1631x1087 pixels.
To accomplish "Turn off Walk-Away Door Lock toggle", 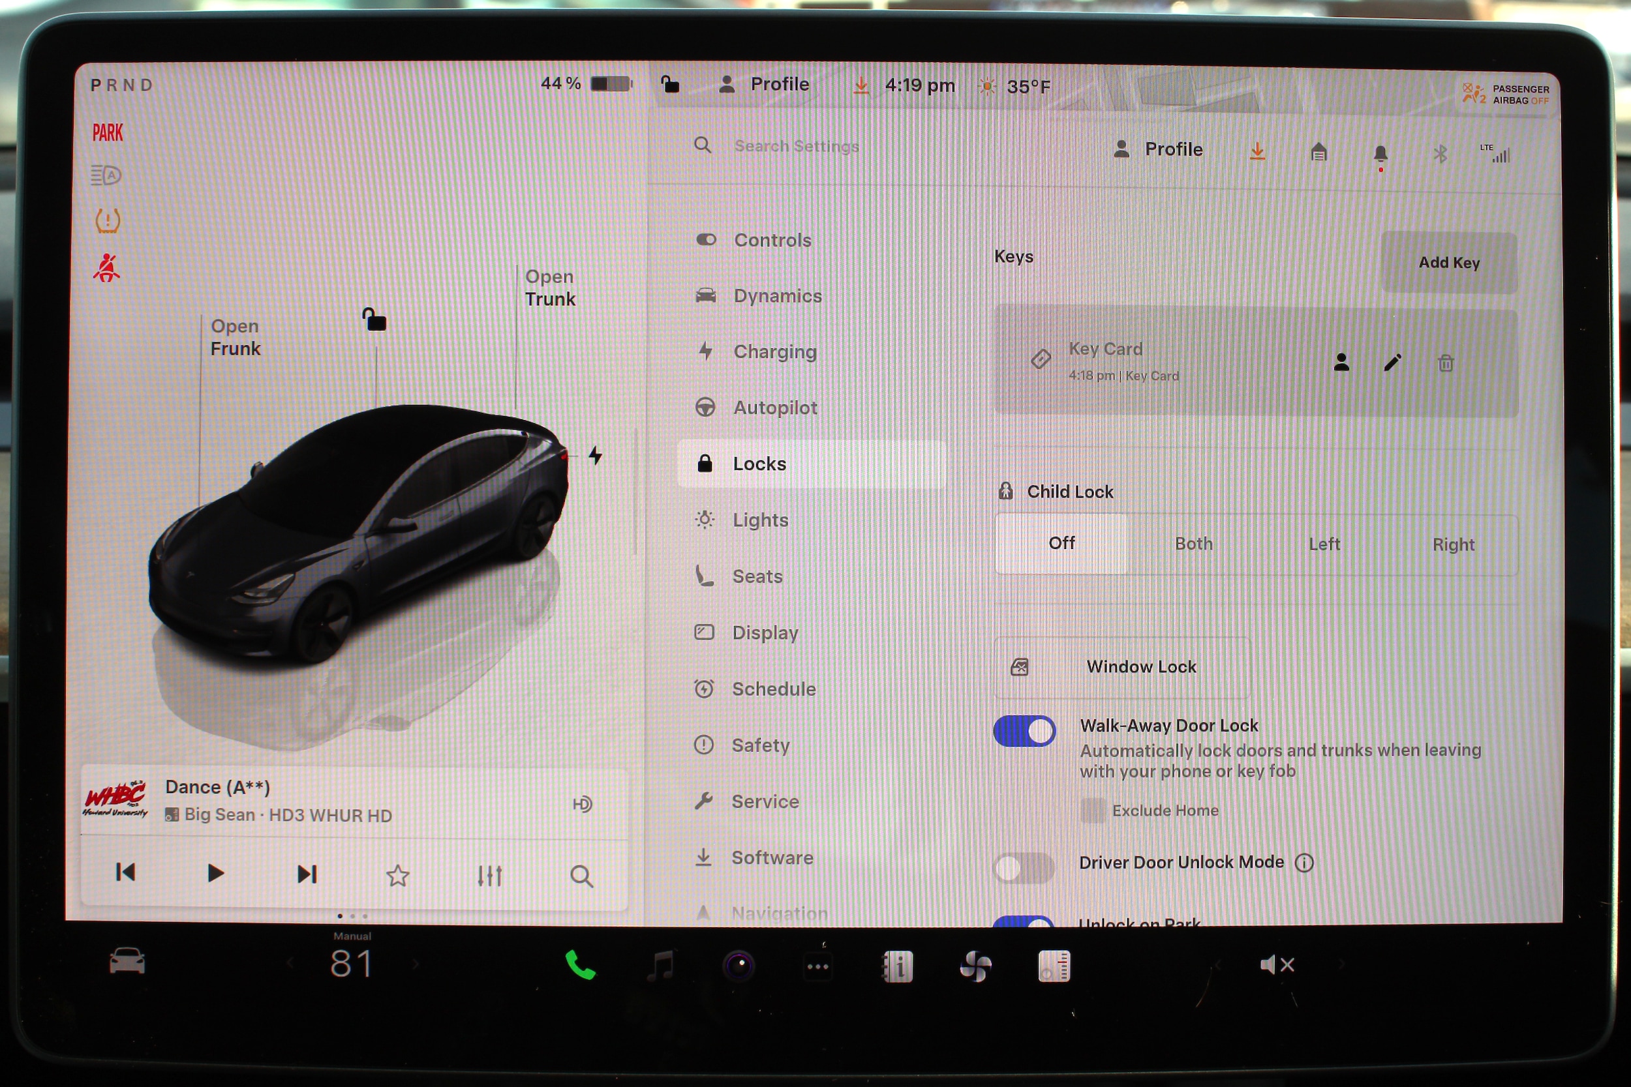I will tap(1024, 732).
